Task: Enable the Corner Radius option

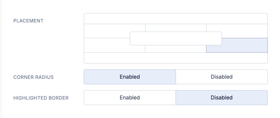Action: click(x=130, y=77)
